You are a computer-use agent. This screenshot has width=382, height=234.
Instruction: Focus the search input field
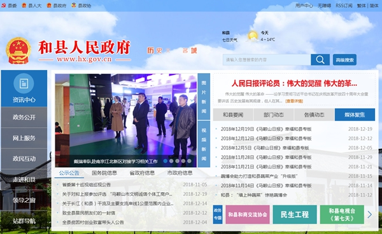267,60
